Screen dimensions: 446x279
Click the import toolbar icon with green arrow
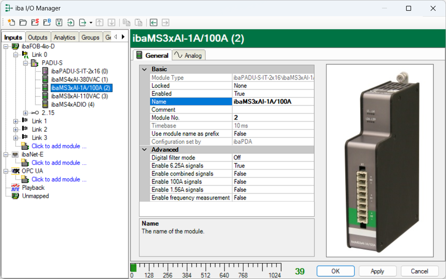tap(71, 22)
